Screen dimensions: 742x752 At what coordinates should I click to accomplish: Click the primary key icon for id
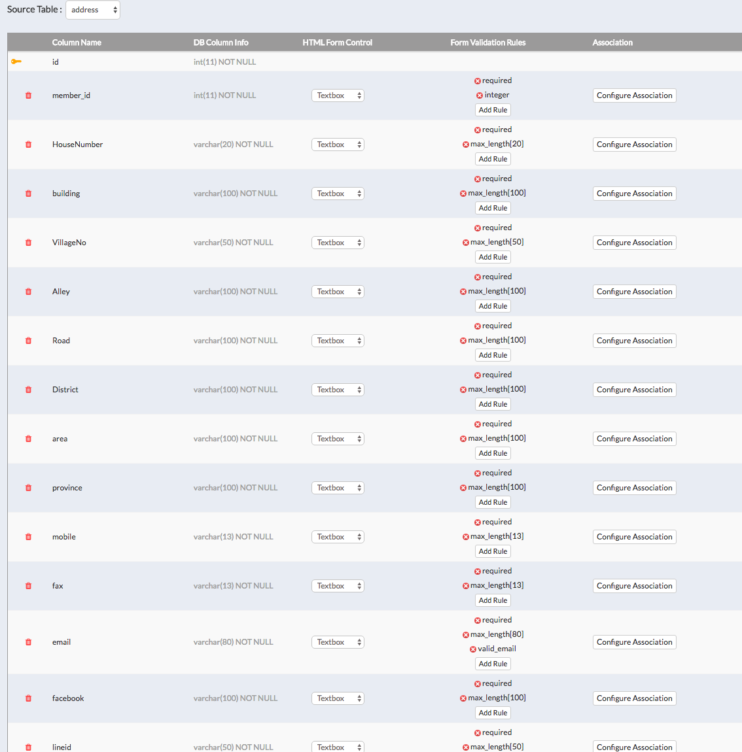[16, 61]
